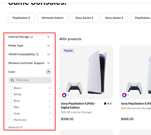Tick the White color checkbox
The image size is (151, 135).
coord(10,94)
